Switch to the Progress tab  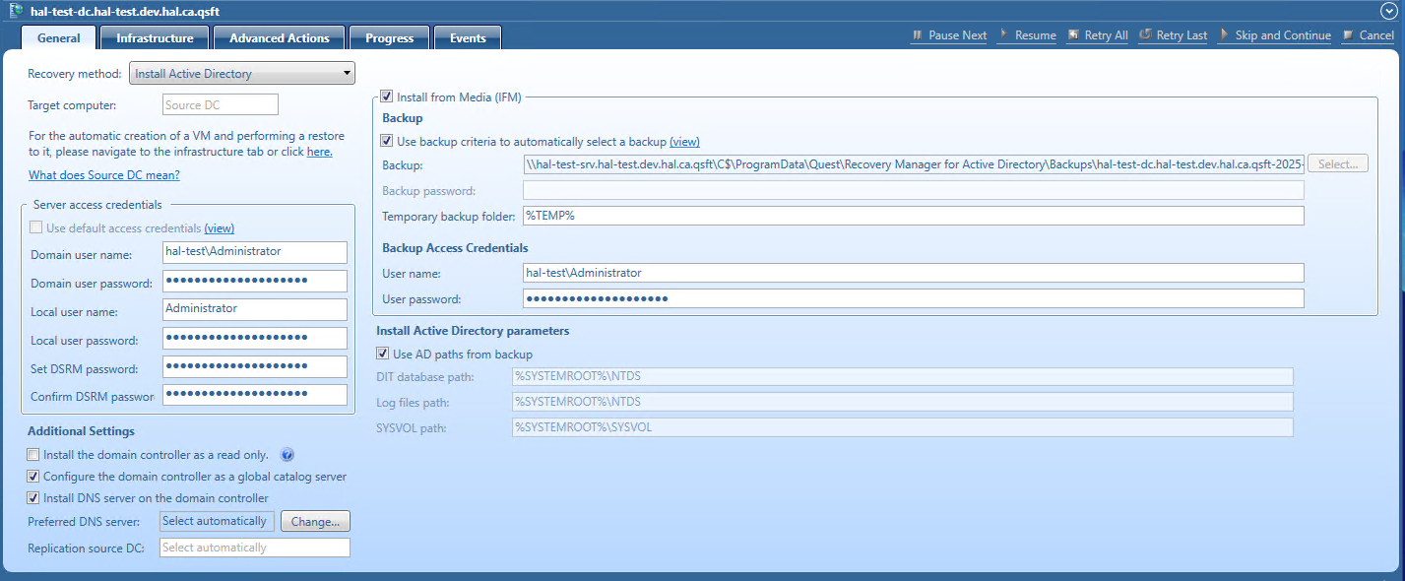click(389, 37)
